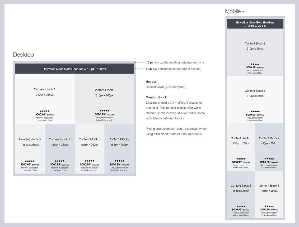
Task: Click the Pricing and description can be removed note
Action: pyautogui.click(x=176, y=131)
